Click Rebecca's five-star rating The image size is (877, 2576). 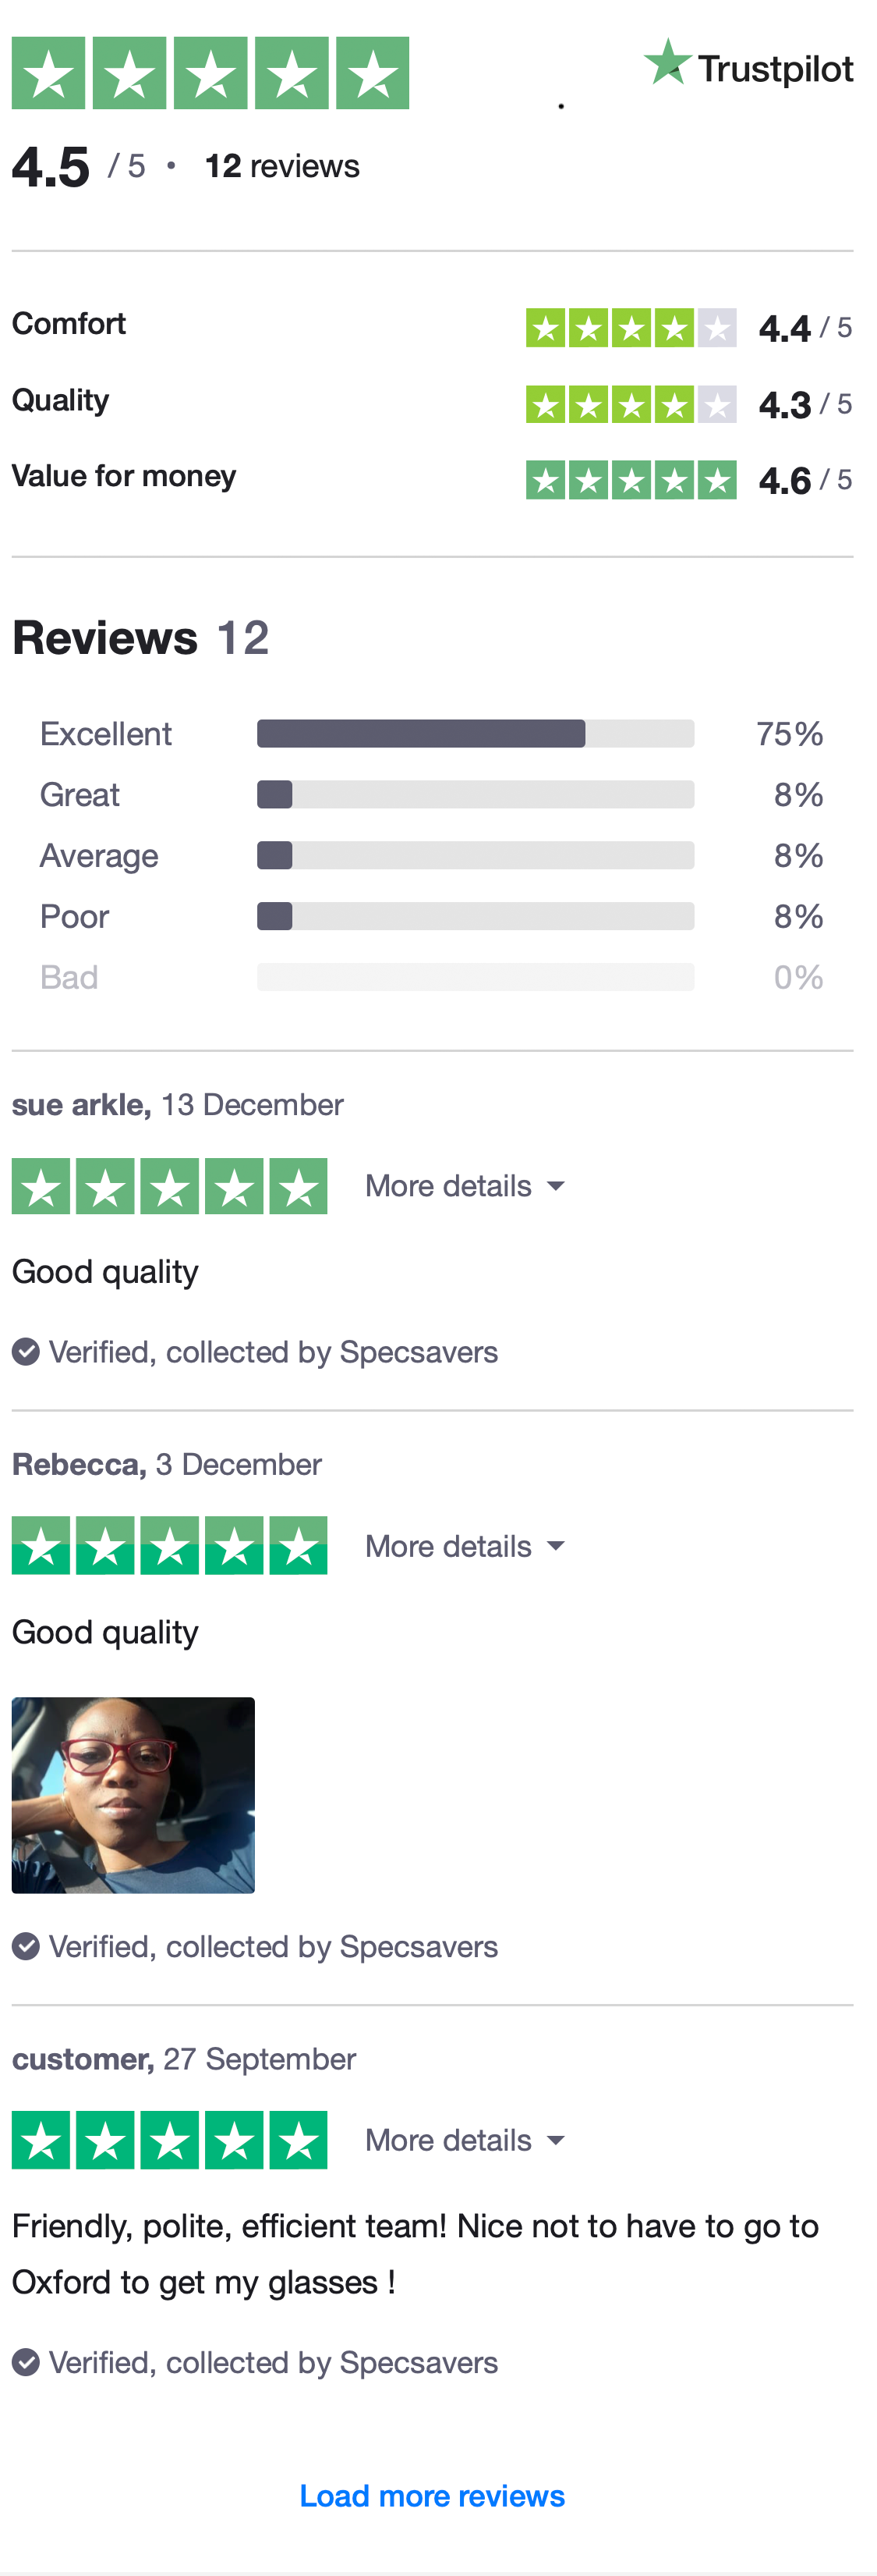click(x=170, y=1546)
